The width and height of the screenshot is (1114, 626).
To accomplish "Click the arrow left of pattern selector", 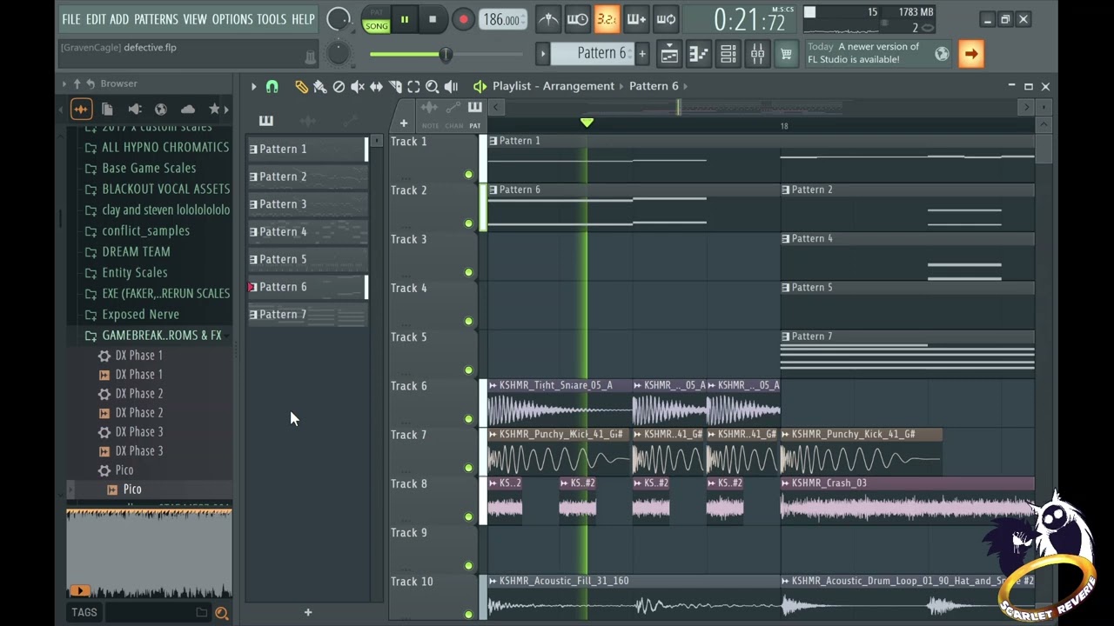I will tap(542, 54).
